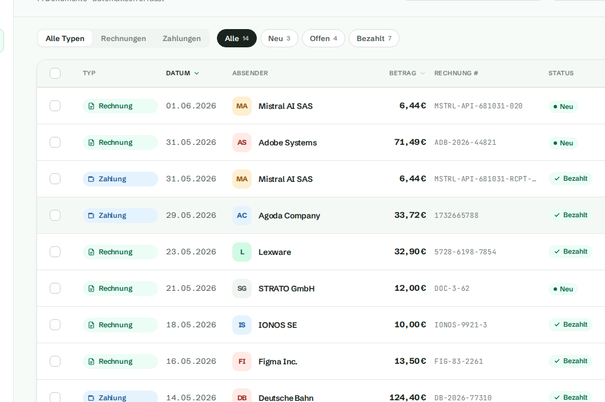Check the Figma Inc. row checkbox
This screenshot has width=605, height=402.
click(55, 361)
